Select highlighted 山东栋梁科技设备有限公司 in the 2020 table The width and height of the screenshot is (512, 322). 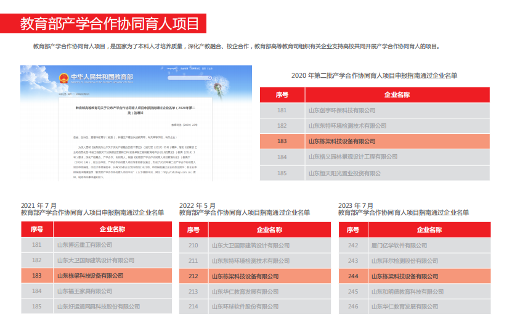(342, 141)
